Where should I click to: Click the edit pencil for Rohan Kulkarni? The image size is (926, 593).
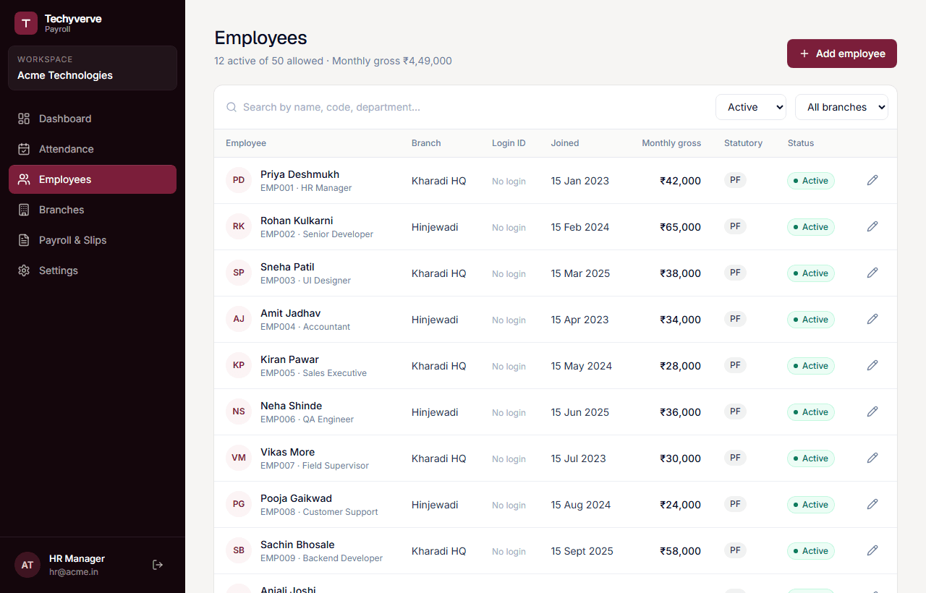point(872,226)
